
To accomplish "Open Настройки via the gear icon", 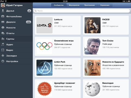I will [x=3, y=61].
